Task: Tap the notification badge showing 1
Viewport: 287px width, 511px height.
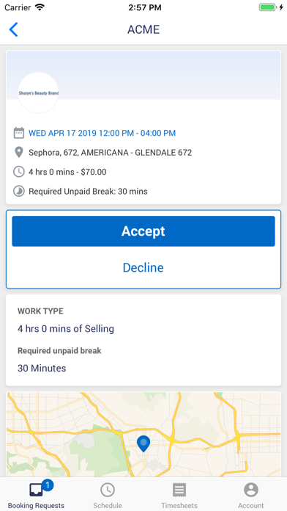Action: (x=48, y=485)
